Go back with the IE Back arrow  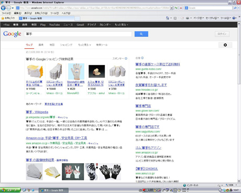click(3, 8)
